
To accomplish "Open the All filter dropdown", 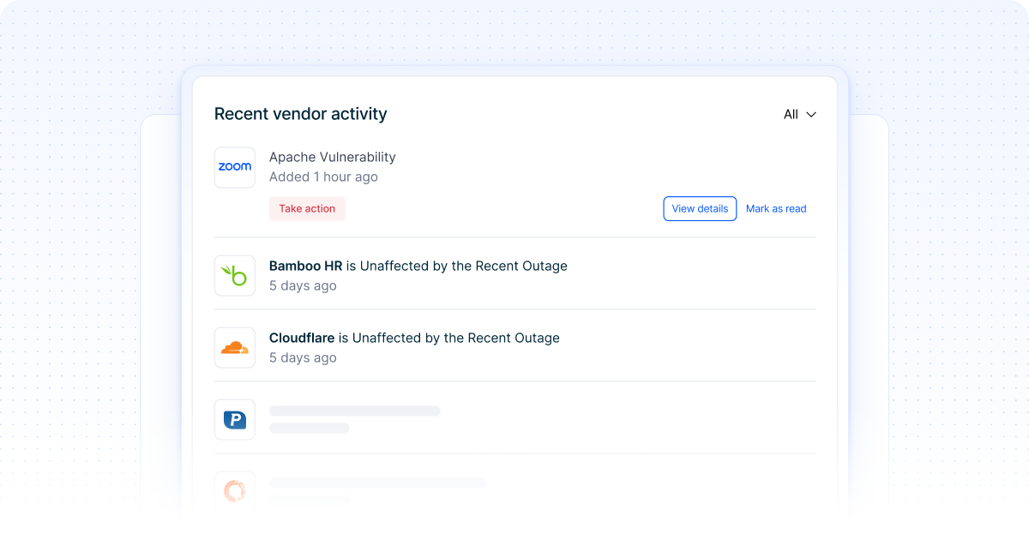I will tap(799, 114).
